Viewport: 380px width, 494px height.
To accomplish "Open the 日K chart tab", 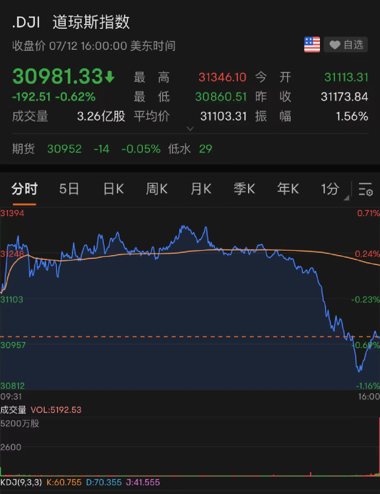I will coord(113,188).
